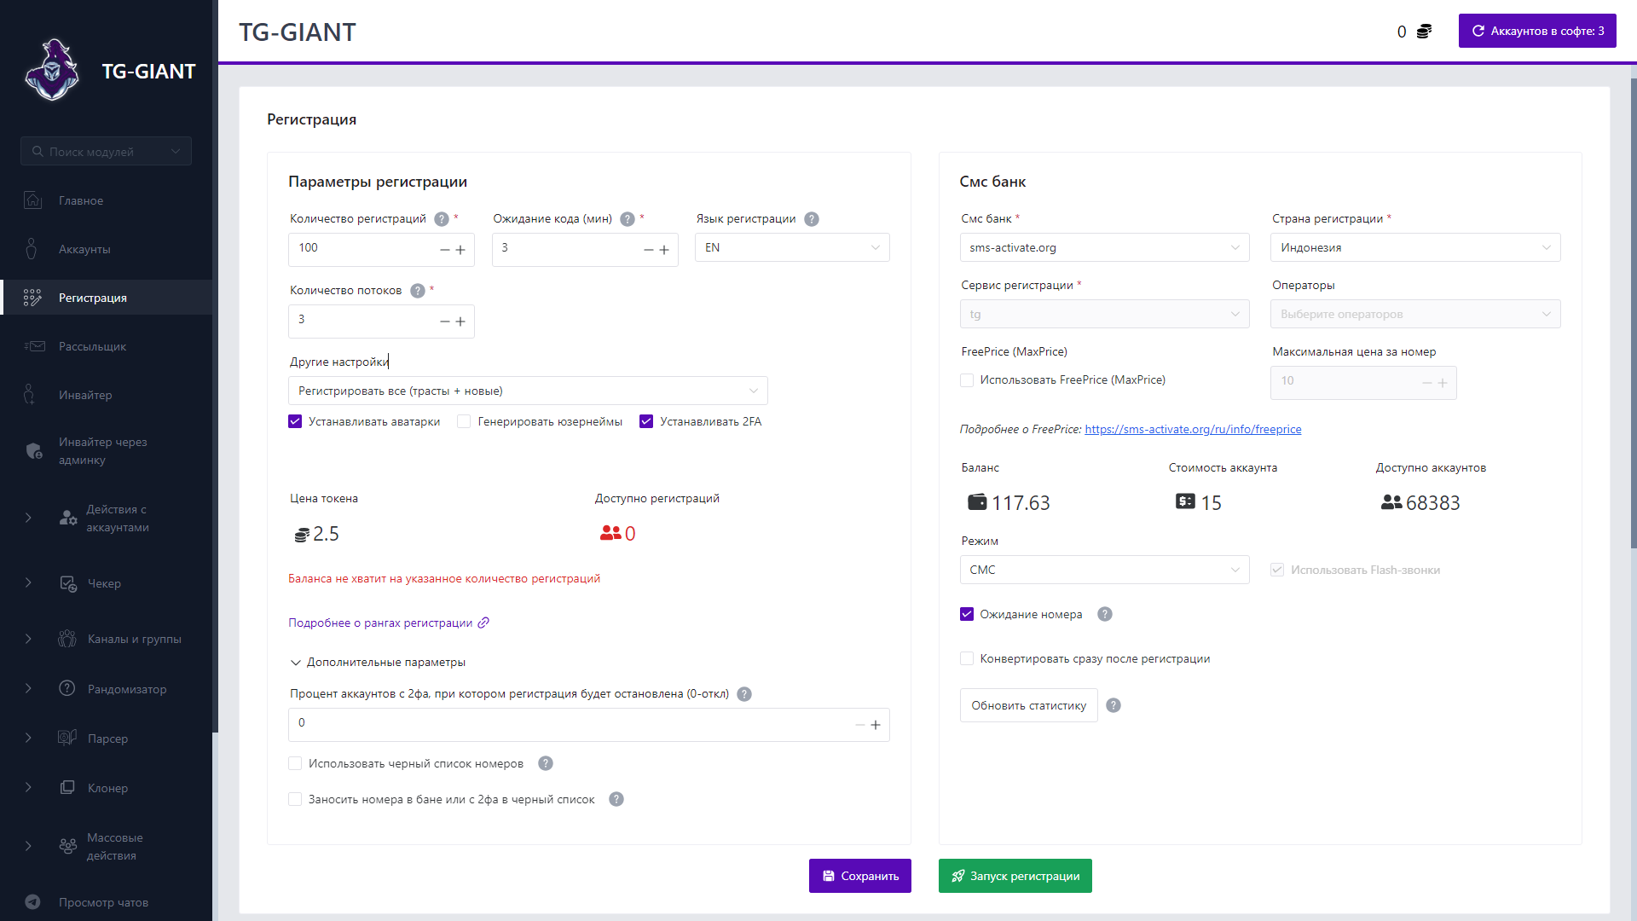Open the Режим СМС dropdown

tap(1104, 570)
